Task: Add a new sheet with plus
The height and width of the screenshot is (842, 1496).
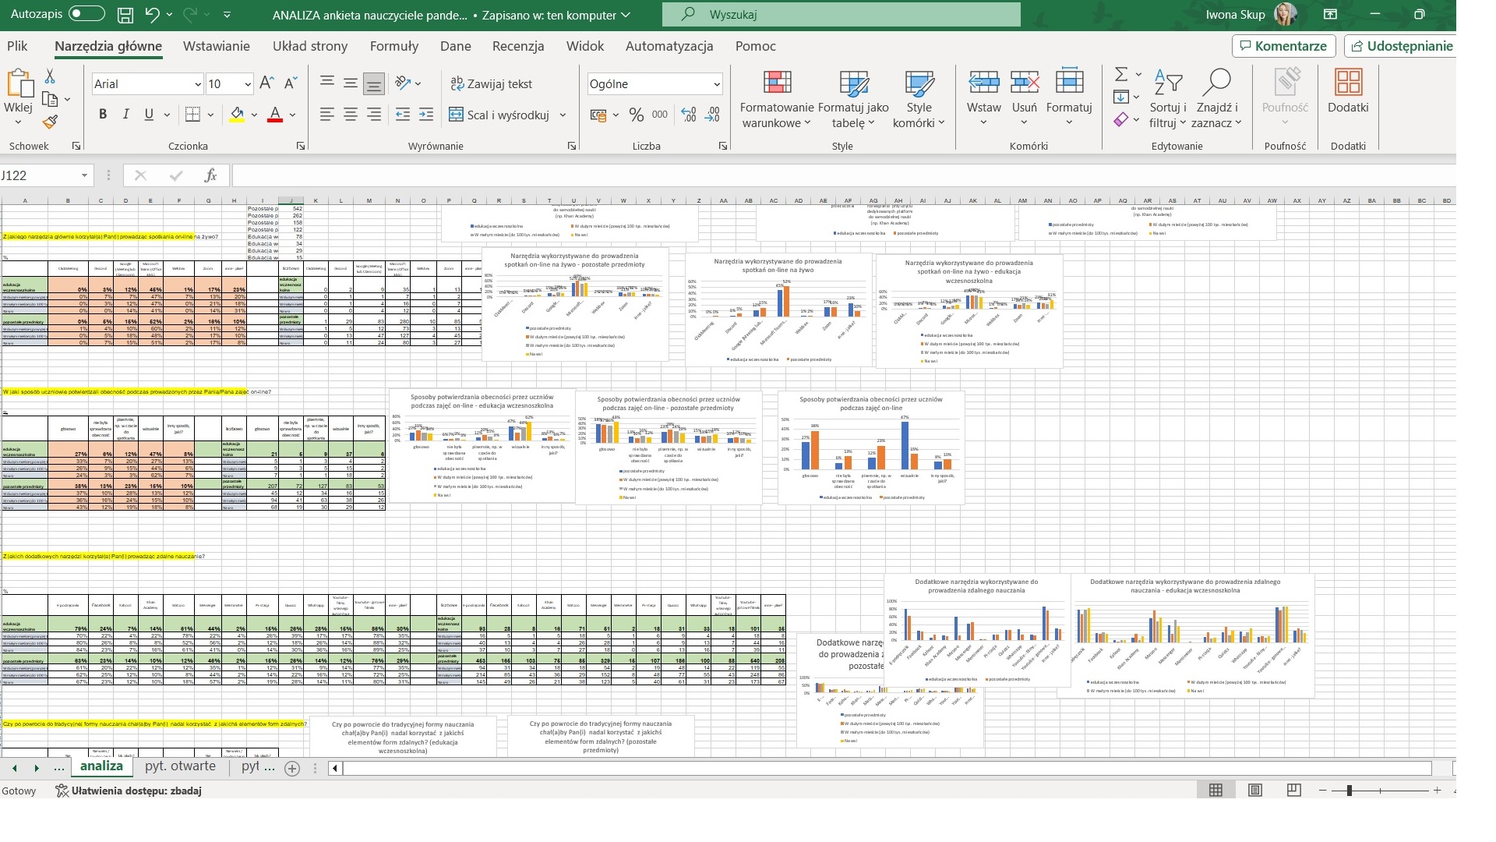Action: (292, 769)
